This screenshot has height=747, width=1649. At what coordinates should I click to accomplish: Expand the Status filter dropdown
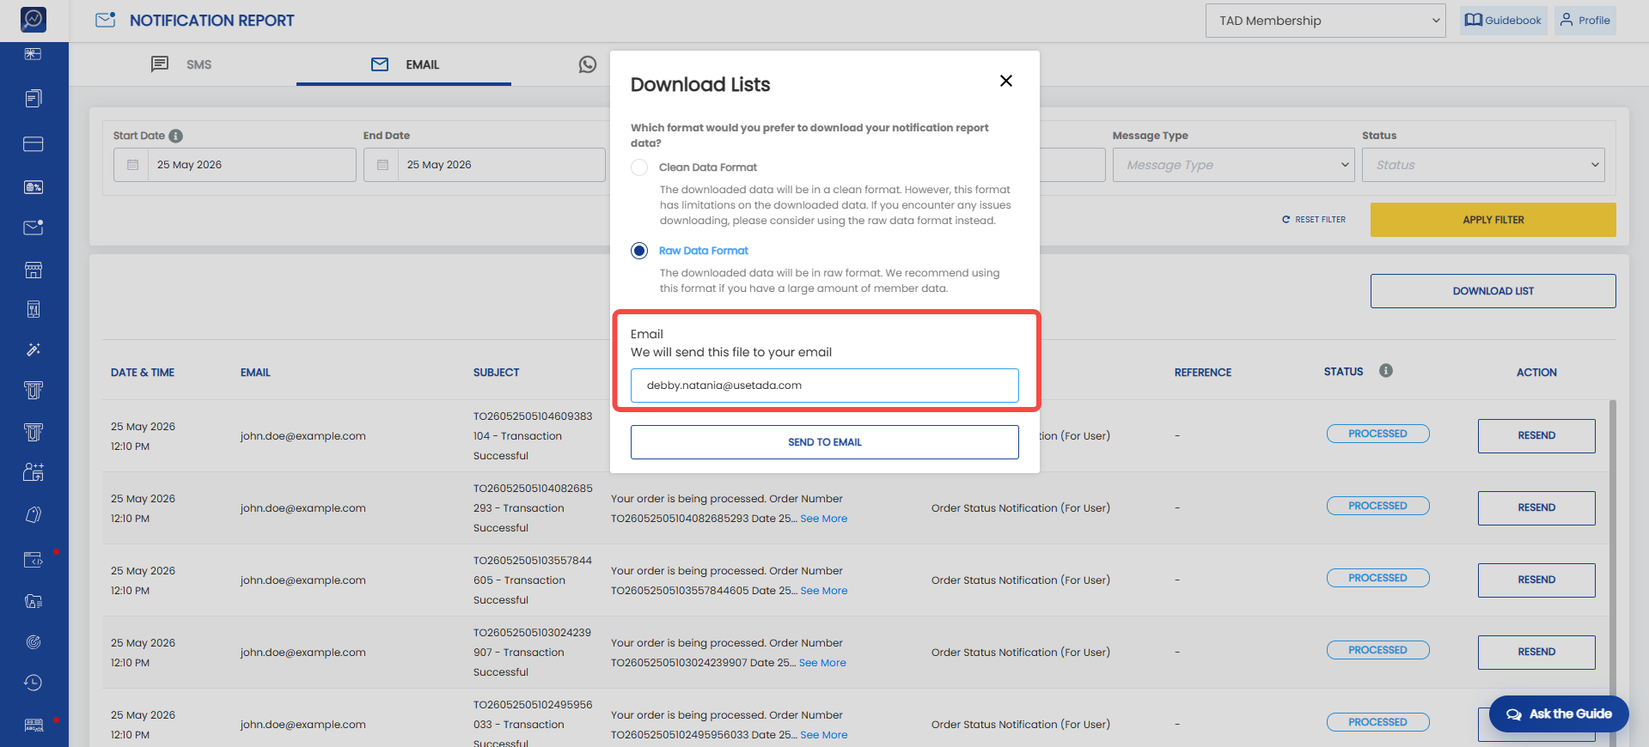(x=1483, y=165)
